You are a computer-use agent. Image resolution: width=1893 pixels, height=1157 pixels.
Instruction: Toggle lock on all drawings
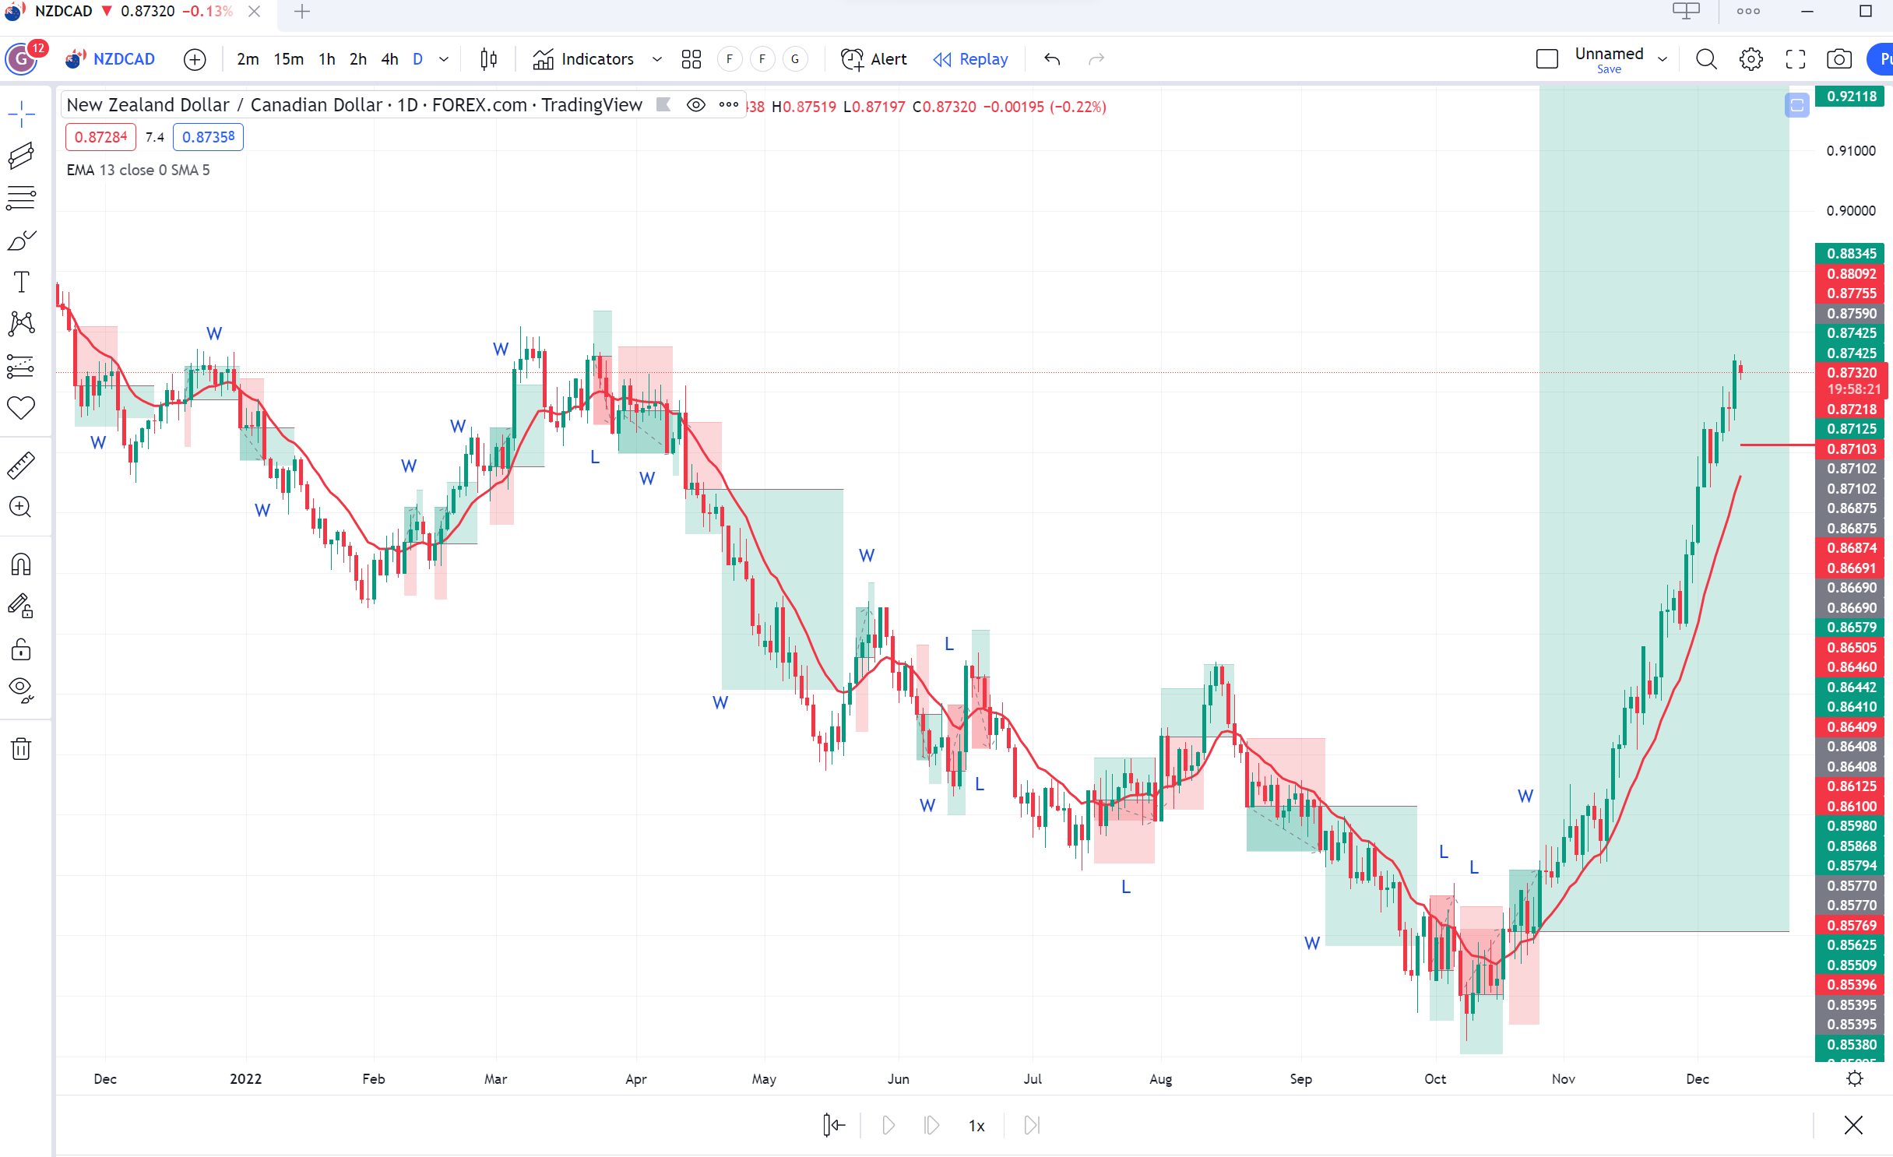point(21,649)
